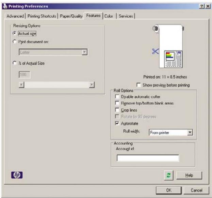This screenshot has height=198, width=212.
Task: Uncheck the Autorotate checkbox
Action: pyautogui.click(x=117, y=123)
